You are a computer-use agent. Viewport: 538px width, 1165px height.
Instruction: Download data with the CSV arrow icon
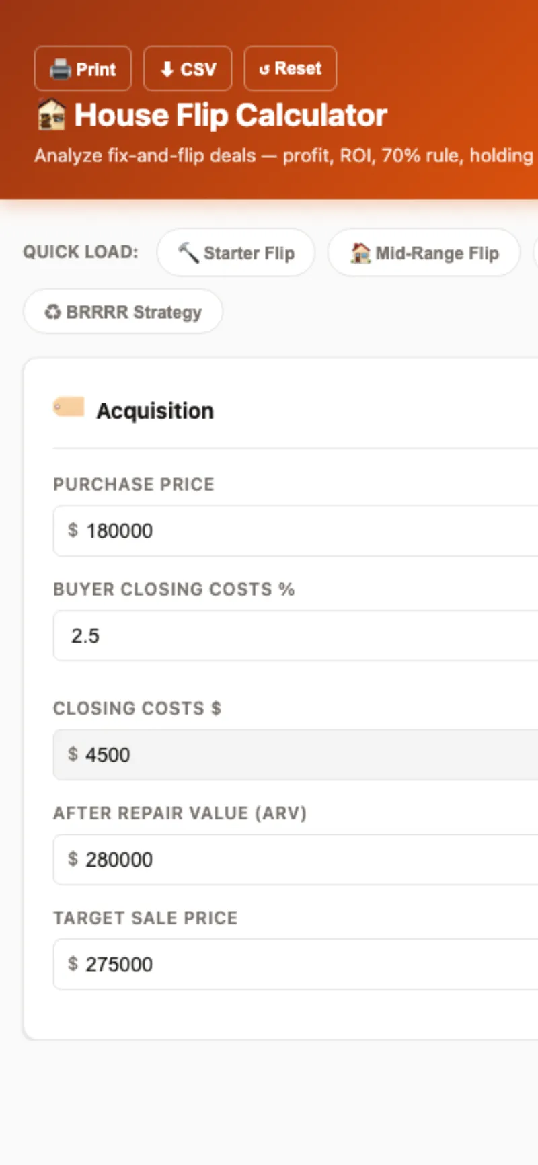(167, 69)
